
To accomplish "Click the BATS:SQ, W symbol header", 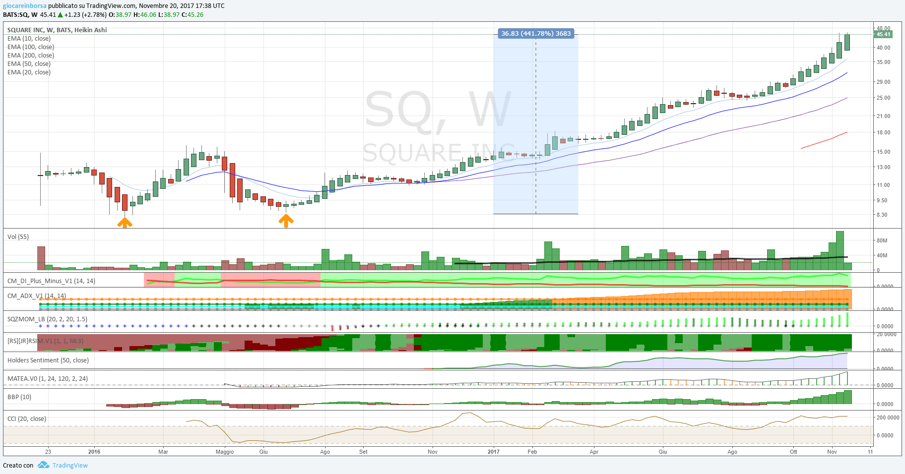I will point(20,15).
